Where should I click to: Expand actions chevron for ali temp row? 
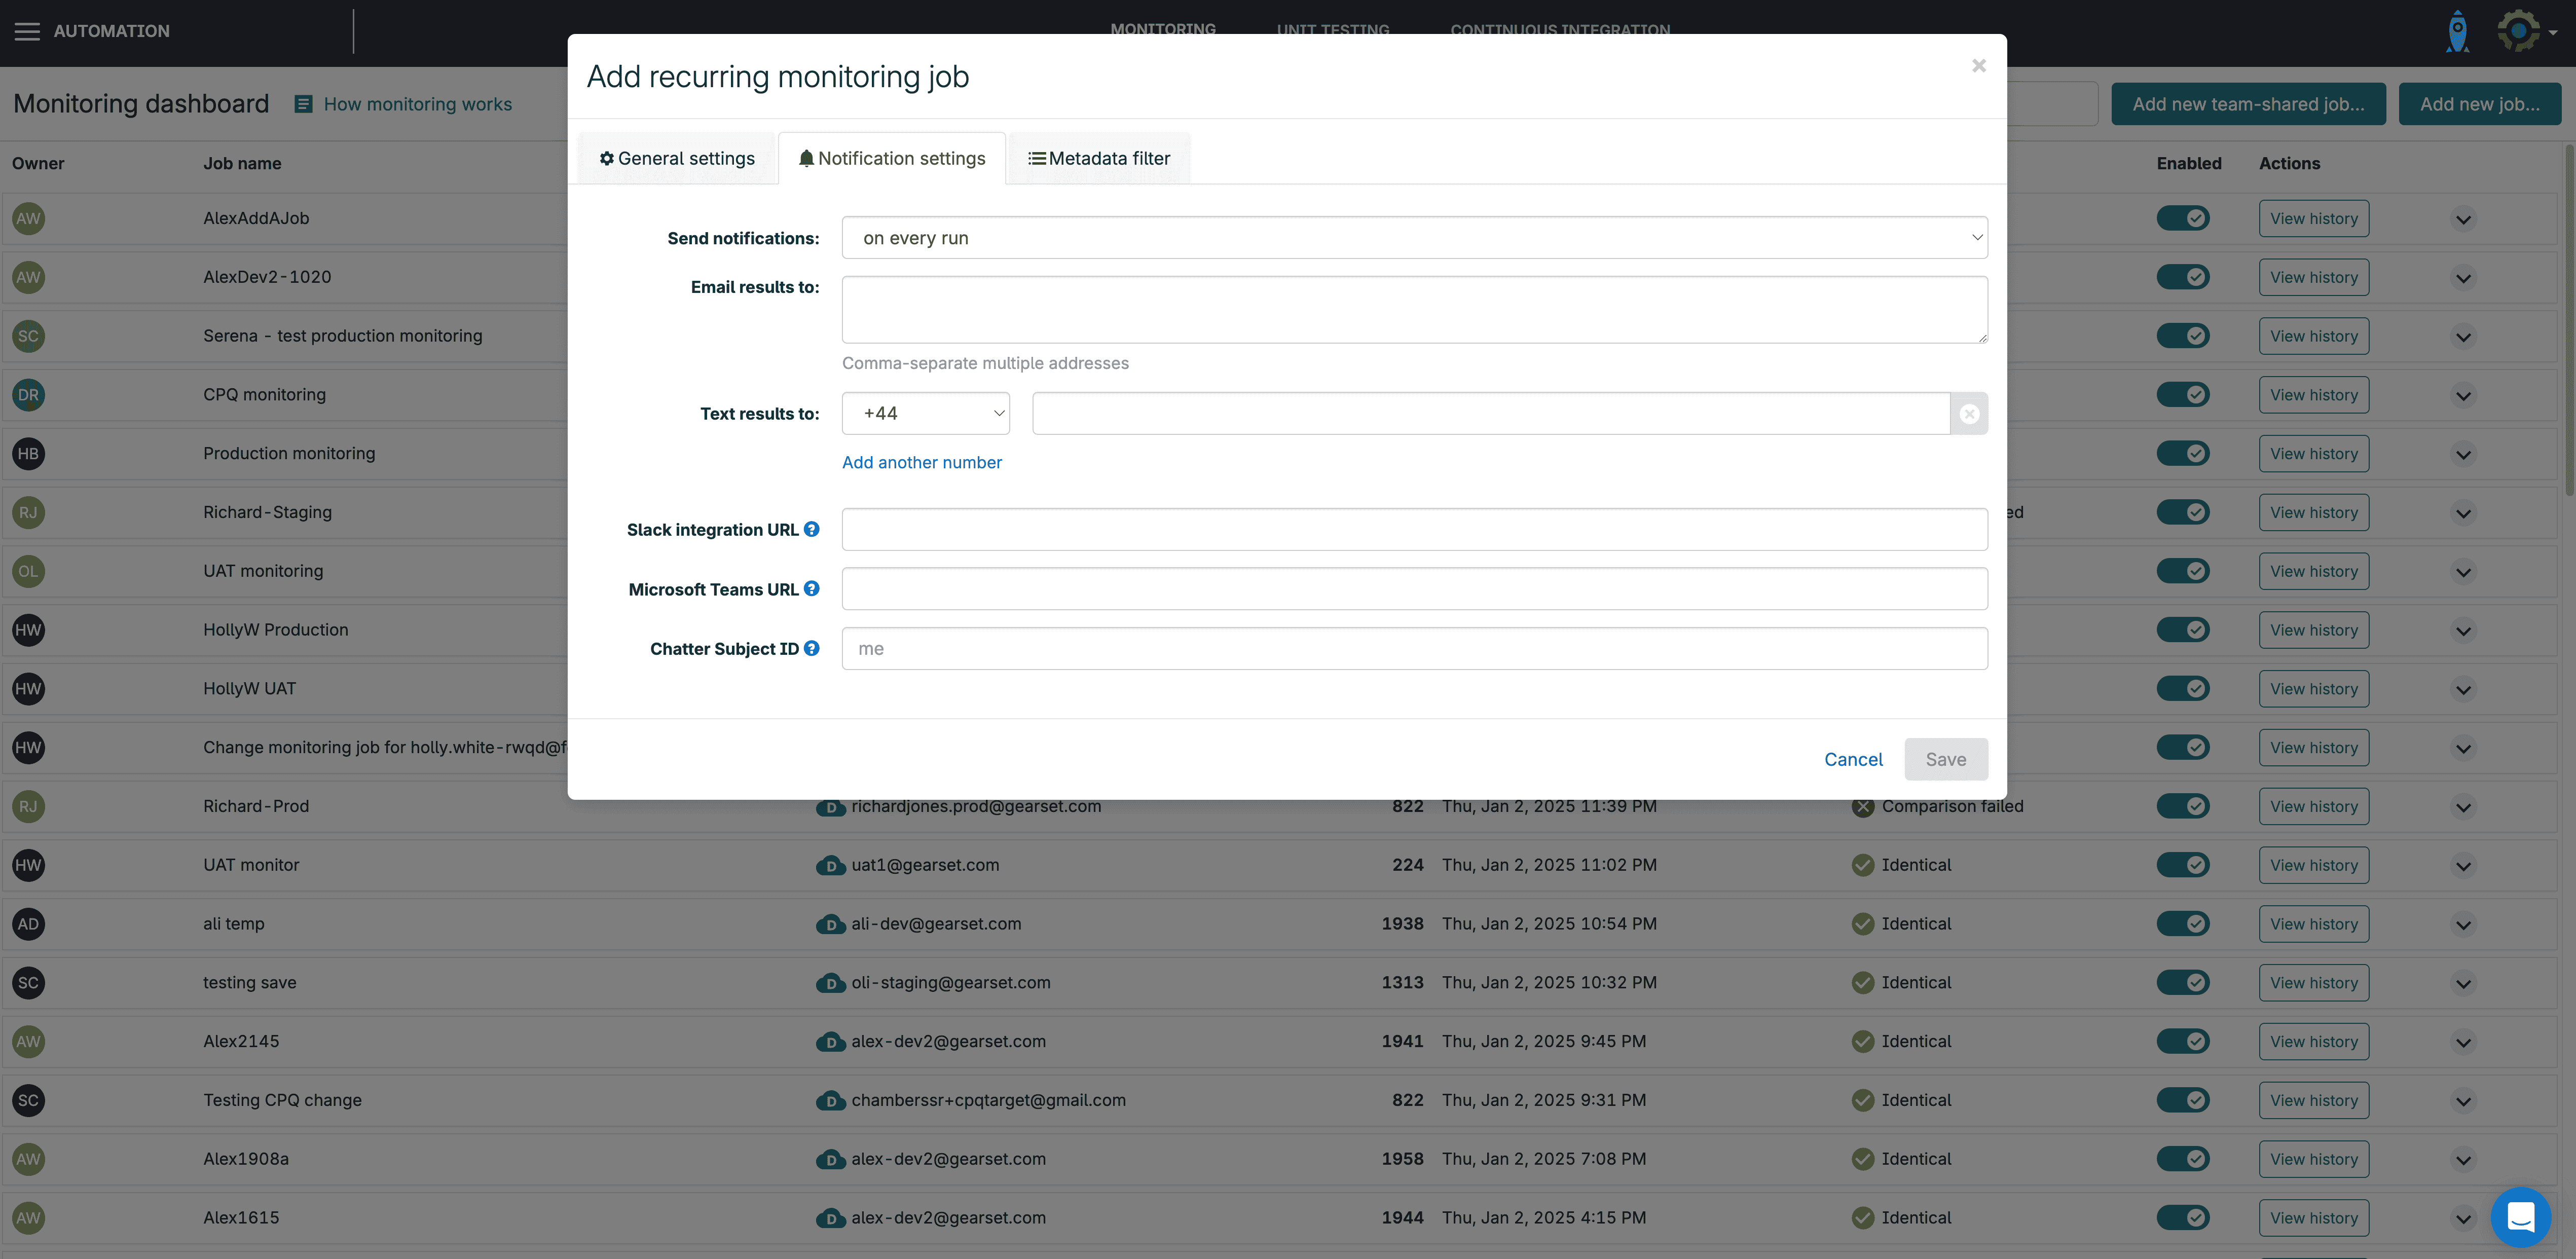click(x=2463, y=925)
